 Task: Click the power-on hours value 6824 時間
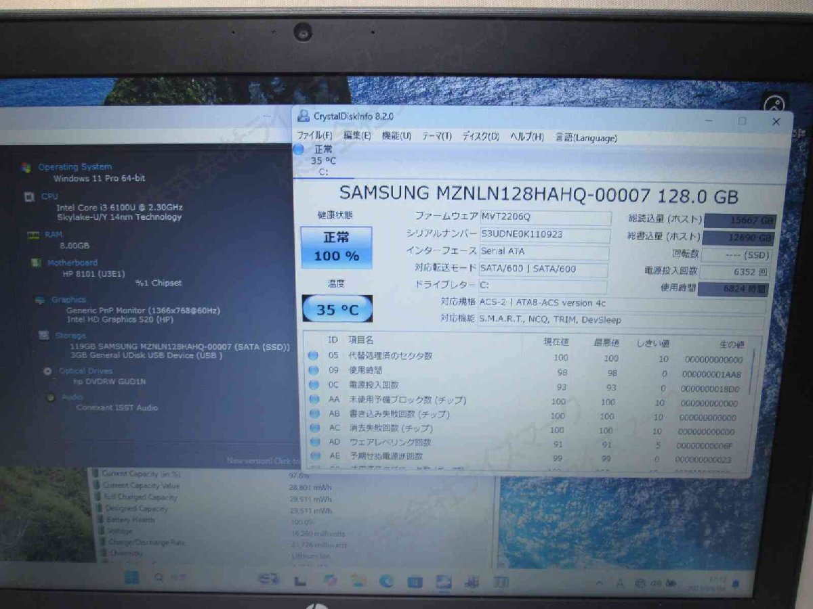point(734,289)
